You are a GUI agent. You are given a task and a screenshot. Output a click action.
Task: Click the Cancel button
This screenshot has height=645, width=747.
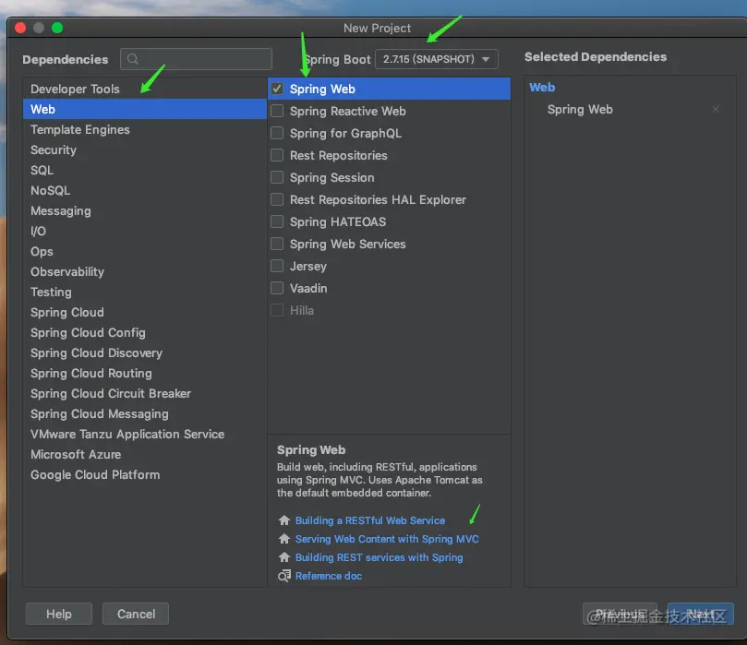pyautogui.click(x=136, y=614)
